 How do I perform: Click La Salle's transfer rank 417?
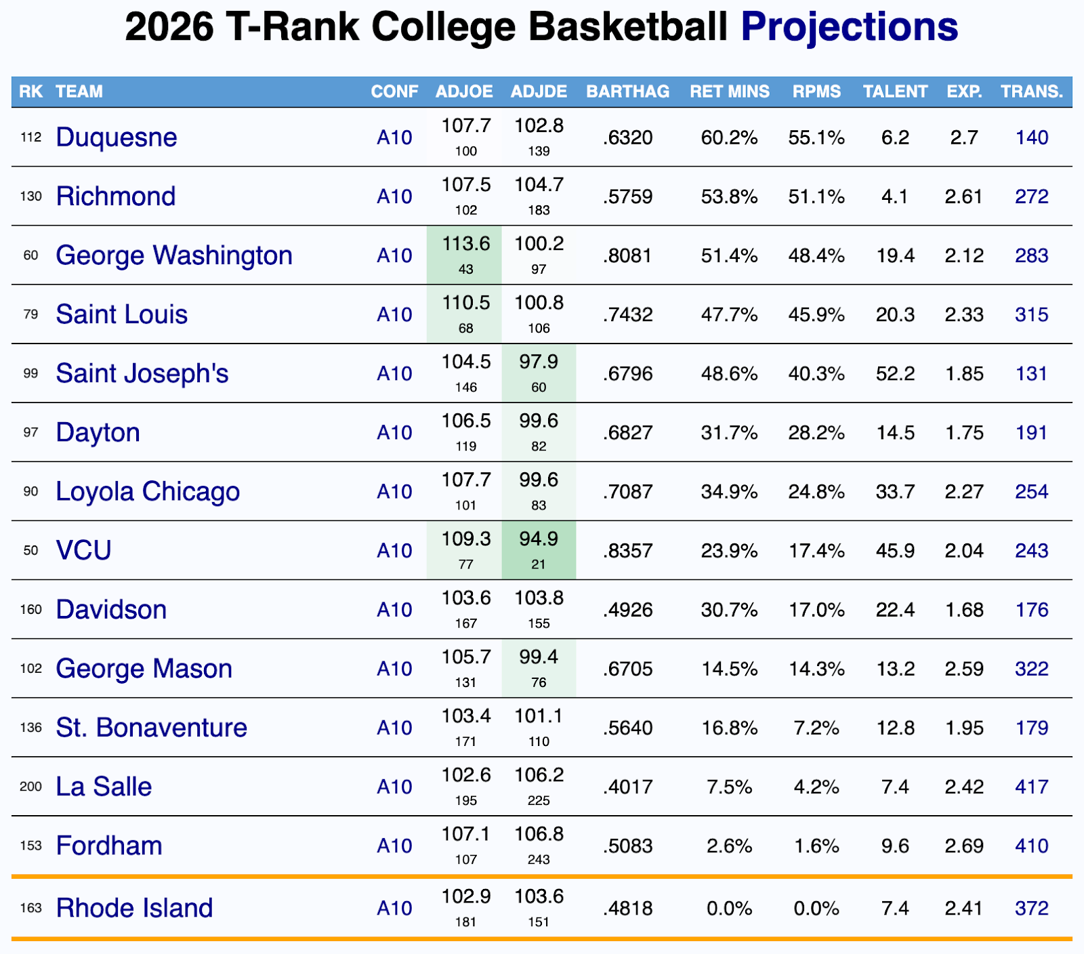click(1032, 787)
